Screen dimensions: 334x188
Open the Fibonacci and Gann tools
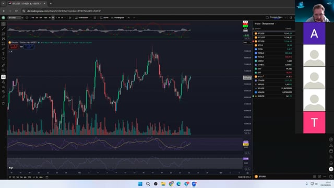(x=4, y=34)
